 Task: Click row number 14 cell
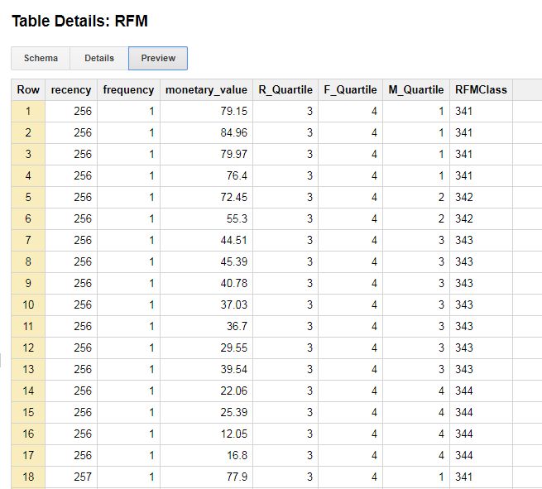coord(28,391)
